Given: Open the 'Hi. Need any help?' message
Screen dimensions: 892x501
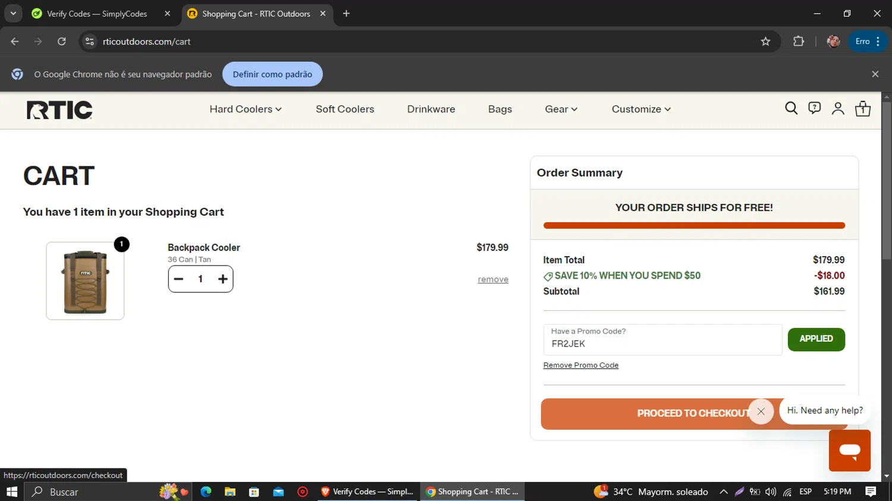Looking at the screenshot, I should click(825, 411).
